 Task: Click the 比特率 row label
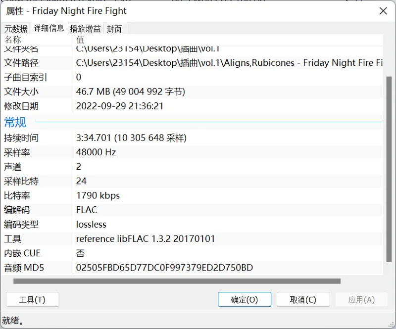click(x=17, y=196)
